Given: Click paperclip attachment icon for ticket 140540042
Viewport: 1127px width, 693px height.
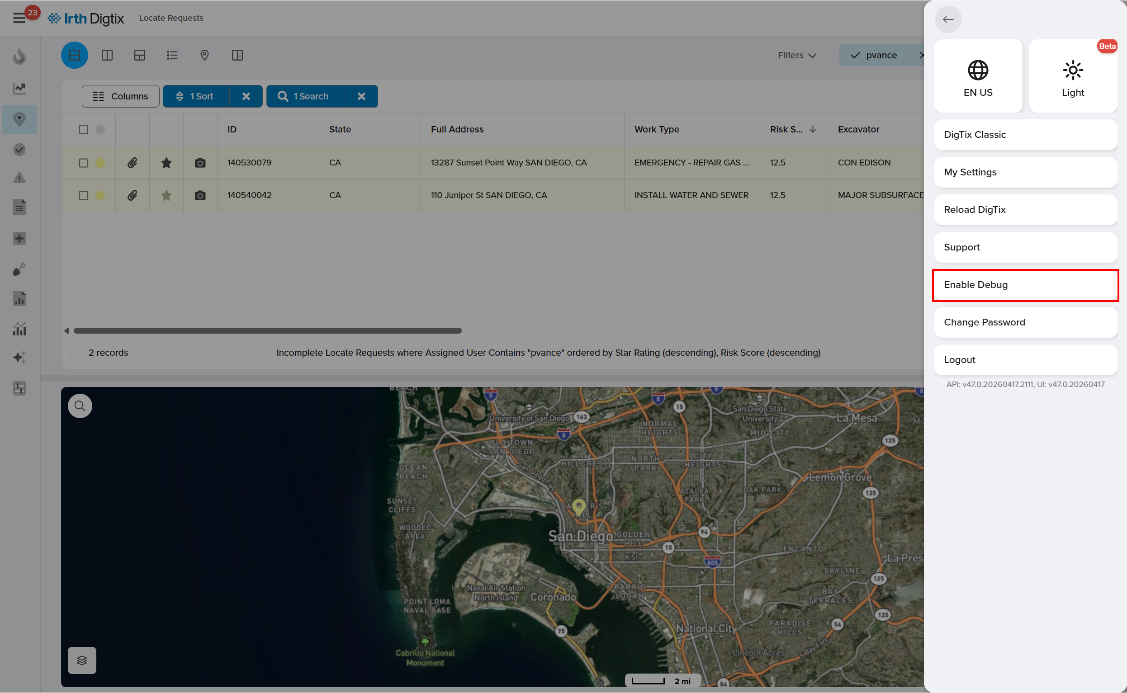Looking at the screenshot, I should point(132,195).
